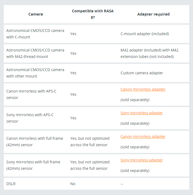Click the No compatibility cell for DSLR
Screen dimensions: 193x195
pos(73,184)
